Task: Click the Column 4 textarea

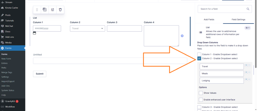Action: pyautogui.click(x=161, y=36)
